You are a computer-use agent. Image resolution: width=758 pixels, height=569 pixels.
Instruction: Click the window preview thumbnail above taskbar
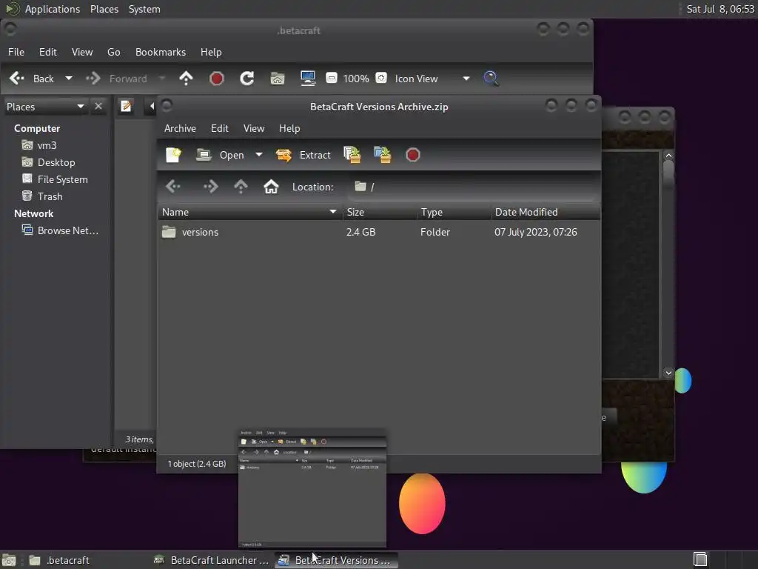pos(312,488)
